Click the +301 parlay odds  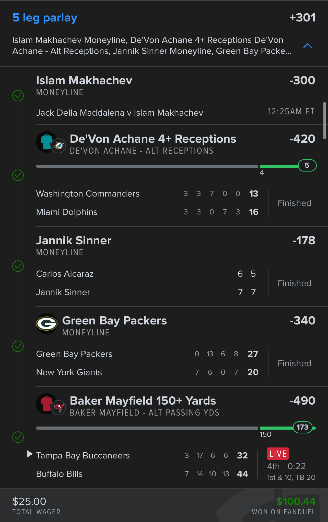click(302, 18)
